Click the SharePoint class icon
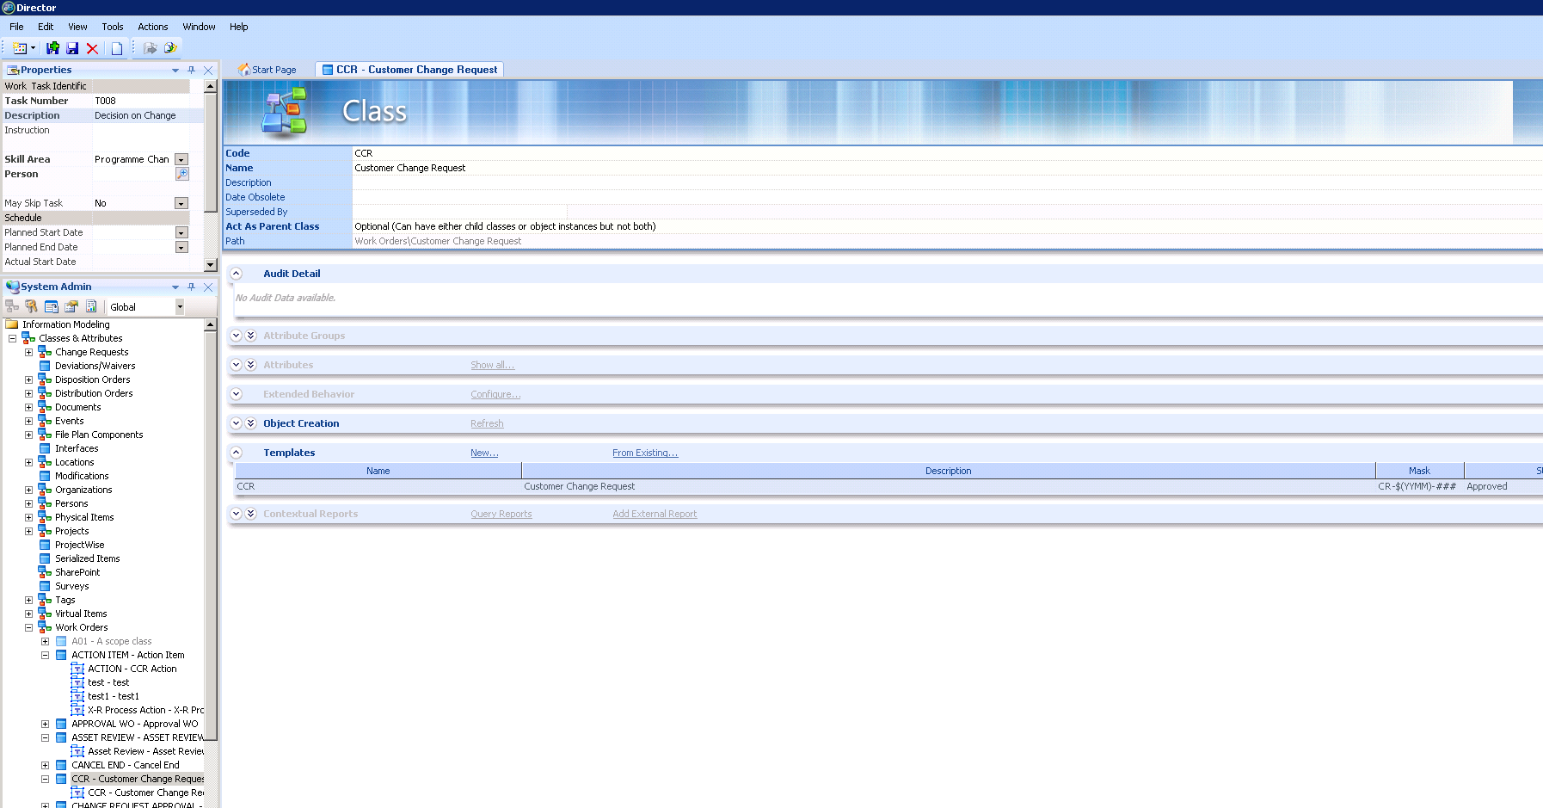 [45, 572]
